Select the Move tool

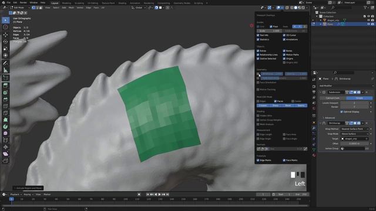(5, 35)
